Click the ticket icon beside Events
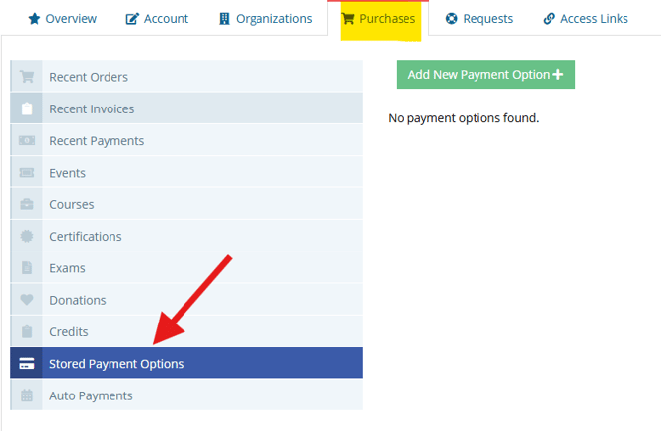The image size is (661, 431). (27, 173)
